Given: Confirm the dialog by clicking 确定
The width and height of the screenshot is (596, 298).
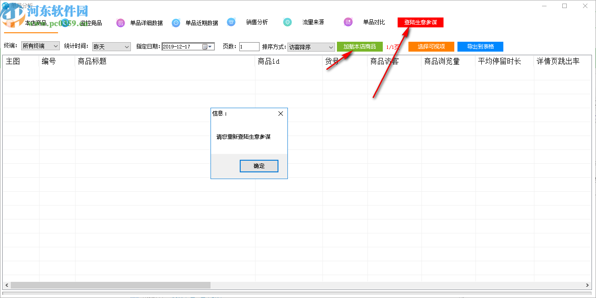Looking at the screenshot, I should click(x=259, y=166).
